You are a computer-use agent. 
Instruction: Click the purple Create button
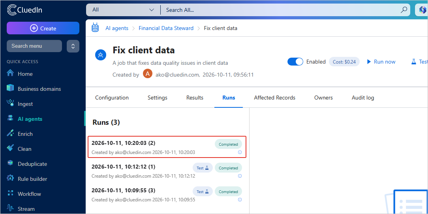(43, 28)
